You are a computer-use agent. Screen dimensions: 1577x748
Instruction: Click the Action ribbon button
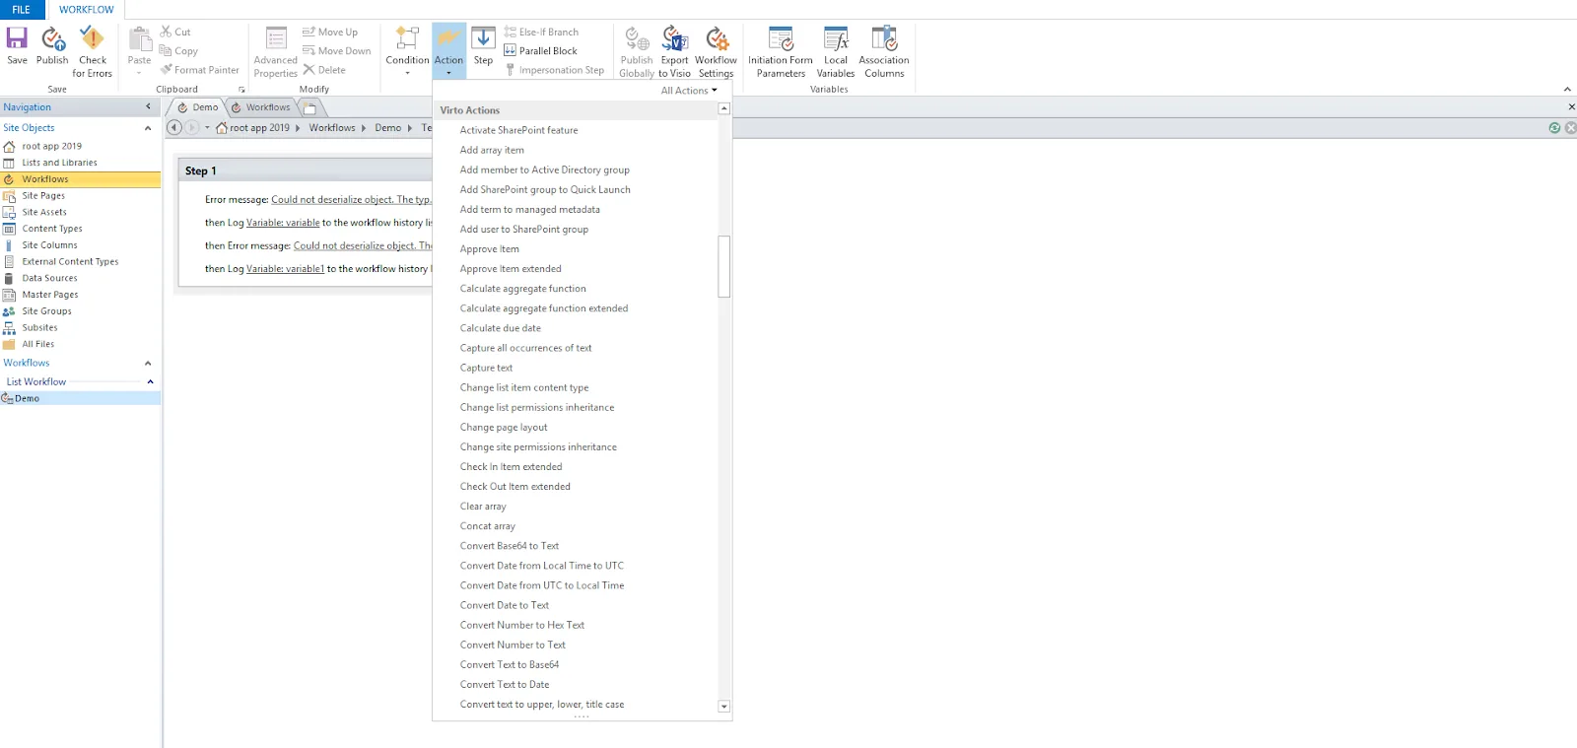tap(448, 50)
